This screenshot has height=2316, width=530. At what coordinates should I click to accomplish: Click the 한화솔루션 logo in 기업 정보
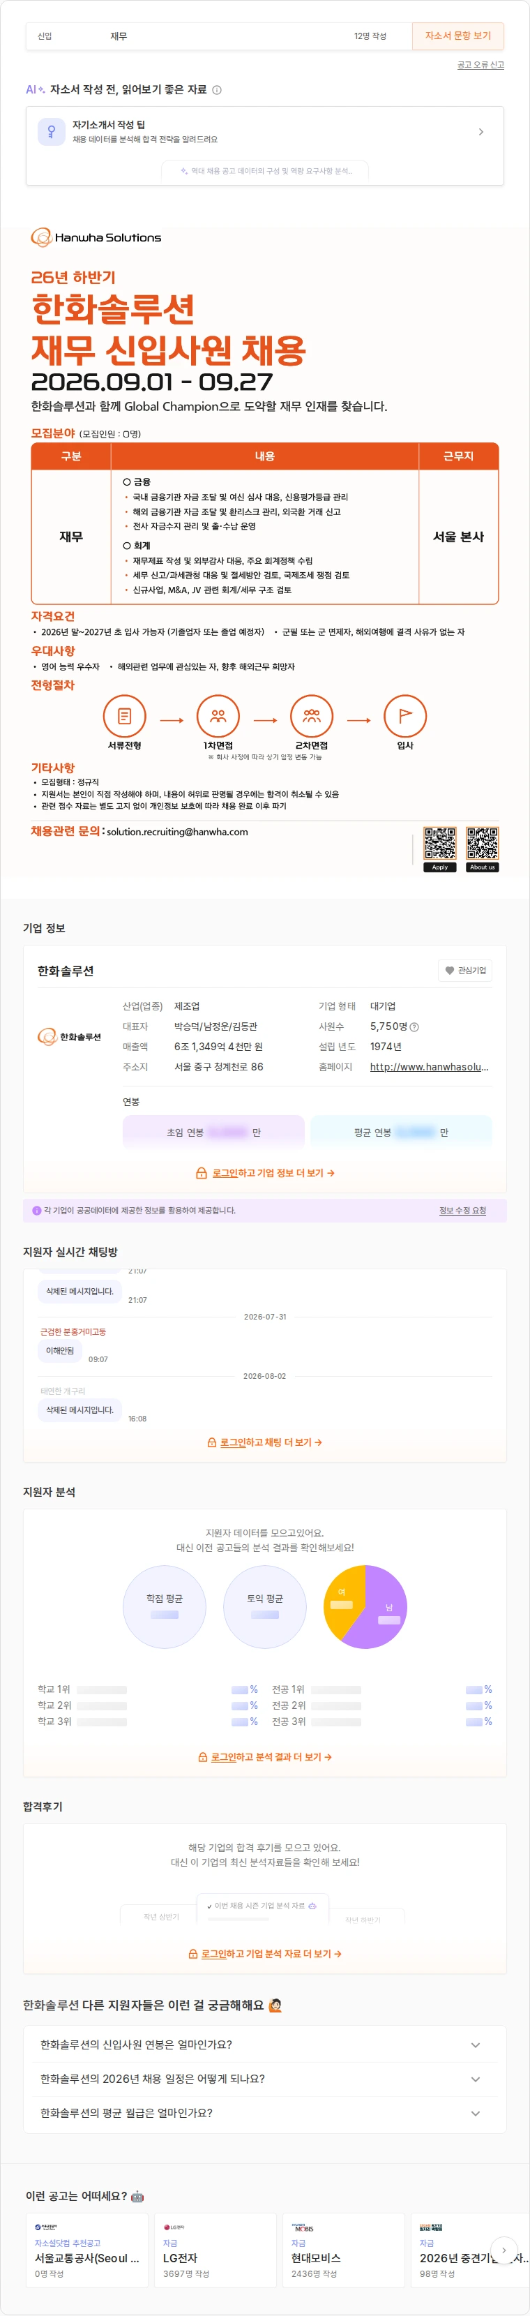point(69,1037)
